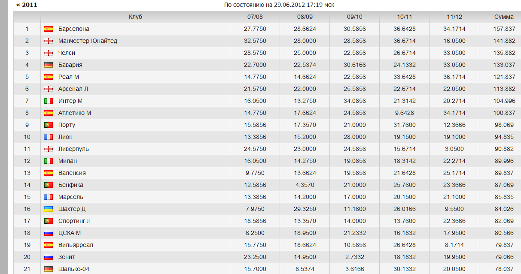Click the Spain flag next to Барселона
Image resolution: width=521 pixels, height=274 pixels.
click(x=49, y=29)
